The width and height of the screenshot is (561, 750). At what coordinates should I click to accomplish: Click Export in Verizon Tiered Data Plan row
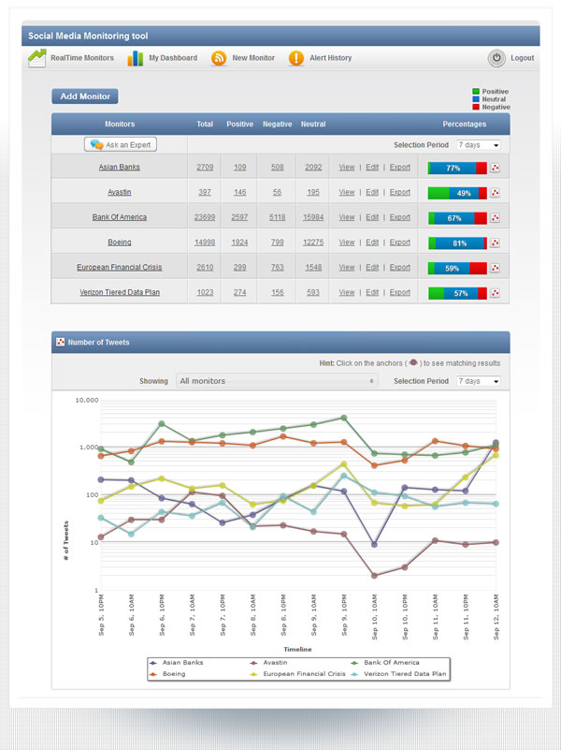399,292
